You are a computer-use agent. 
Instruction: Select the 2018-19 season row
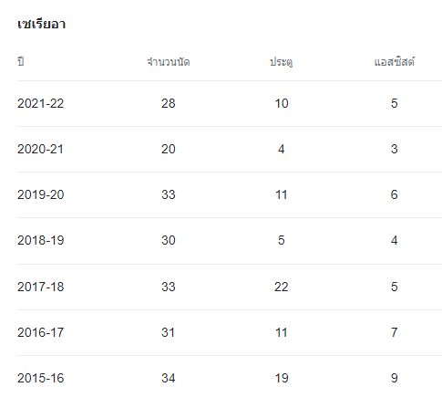[x=230, y=241]
